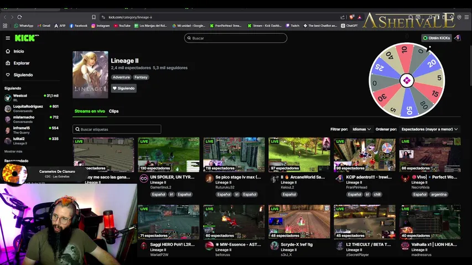Open the 40 espectadores stream thumbnail

click(x=430, y=222)
